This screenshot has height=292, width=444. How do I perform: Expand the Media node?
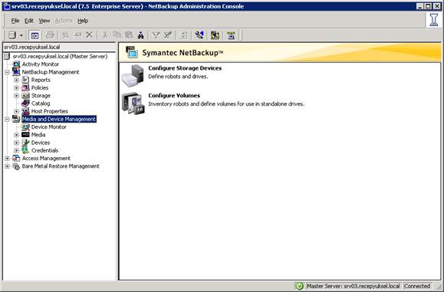click(x=16, y=135)
